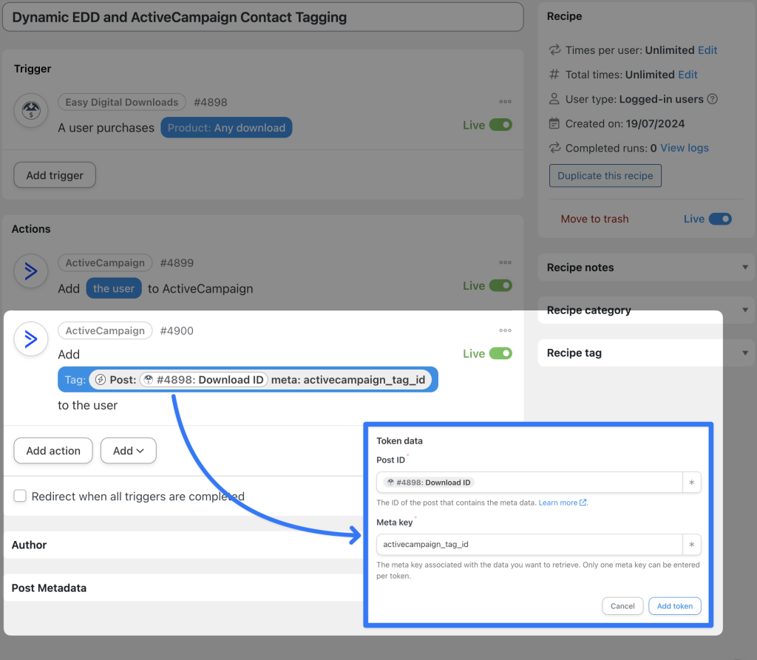The height and width of the screenshot is (660, 757).
Task: Click the ActiveCampaign icon on action #4899
Action: click(x=30, y=271)
